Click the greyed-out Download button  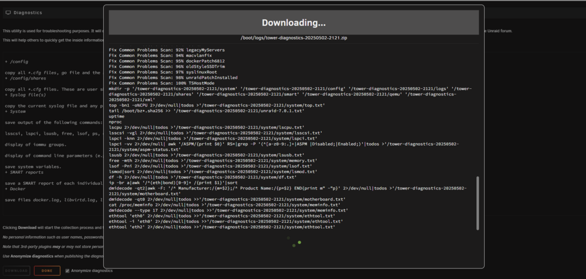17,271
